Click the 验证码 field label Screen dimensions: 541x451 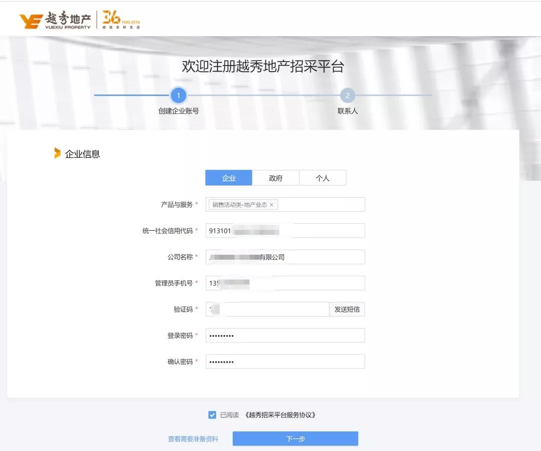[183, 309]
